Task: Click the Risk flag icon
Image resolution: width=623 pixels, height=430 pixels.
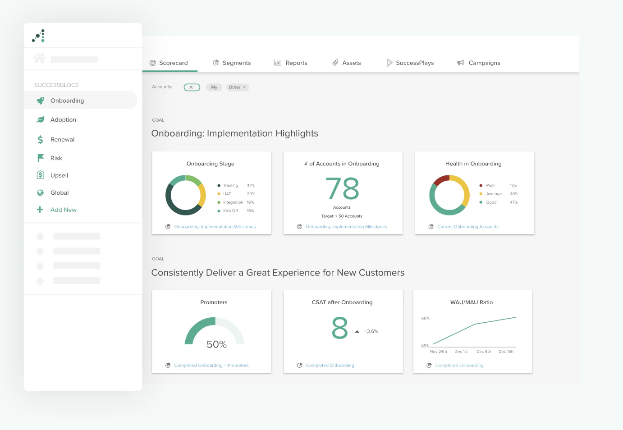Action: tap(41, 158)
